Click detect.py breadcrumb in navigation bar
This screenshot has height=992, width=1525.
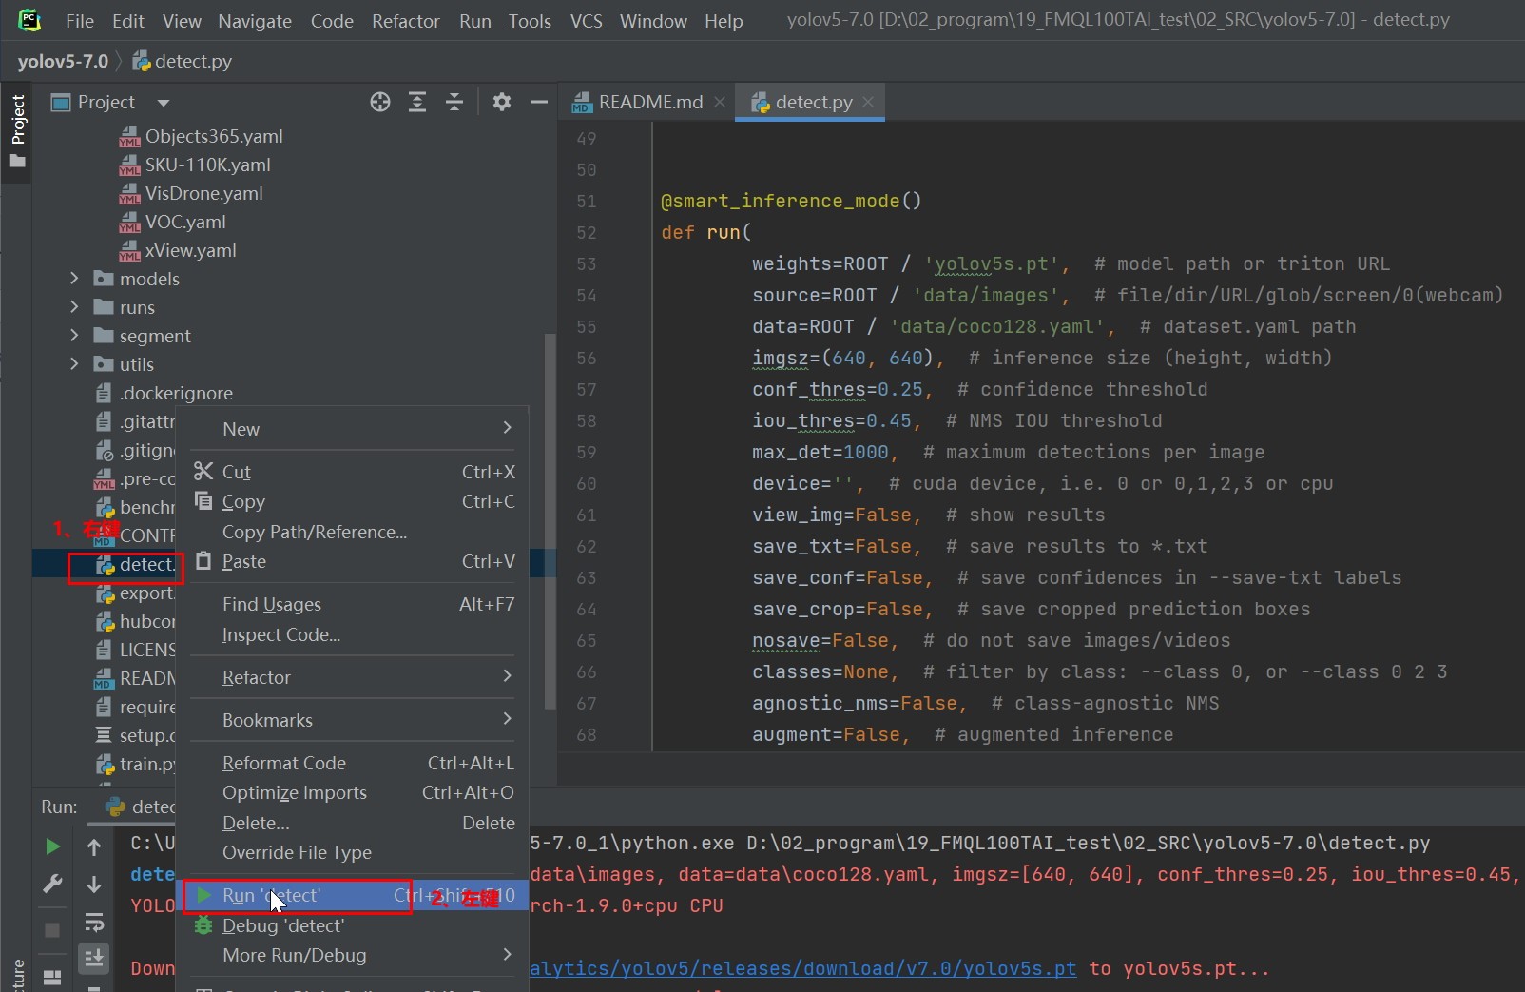click(183, 61)
